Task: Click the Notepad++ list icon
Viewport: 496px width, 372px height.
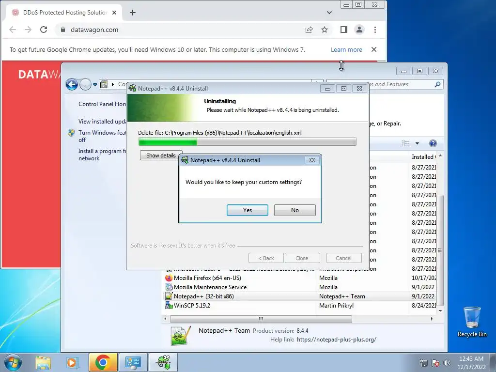Action: tap(169, 296)
